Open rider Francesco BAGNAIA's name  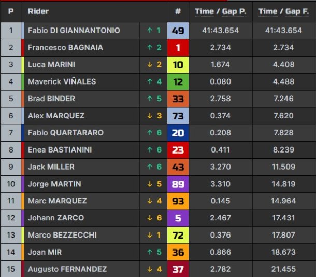pos(65,48)
